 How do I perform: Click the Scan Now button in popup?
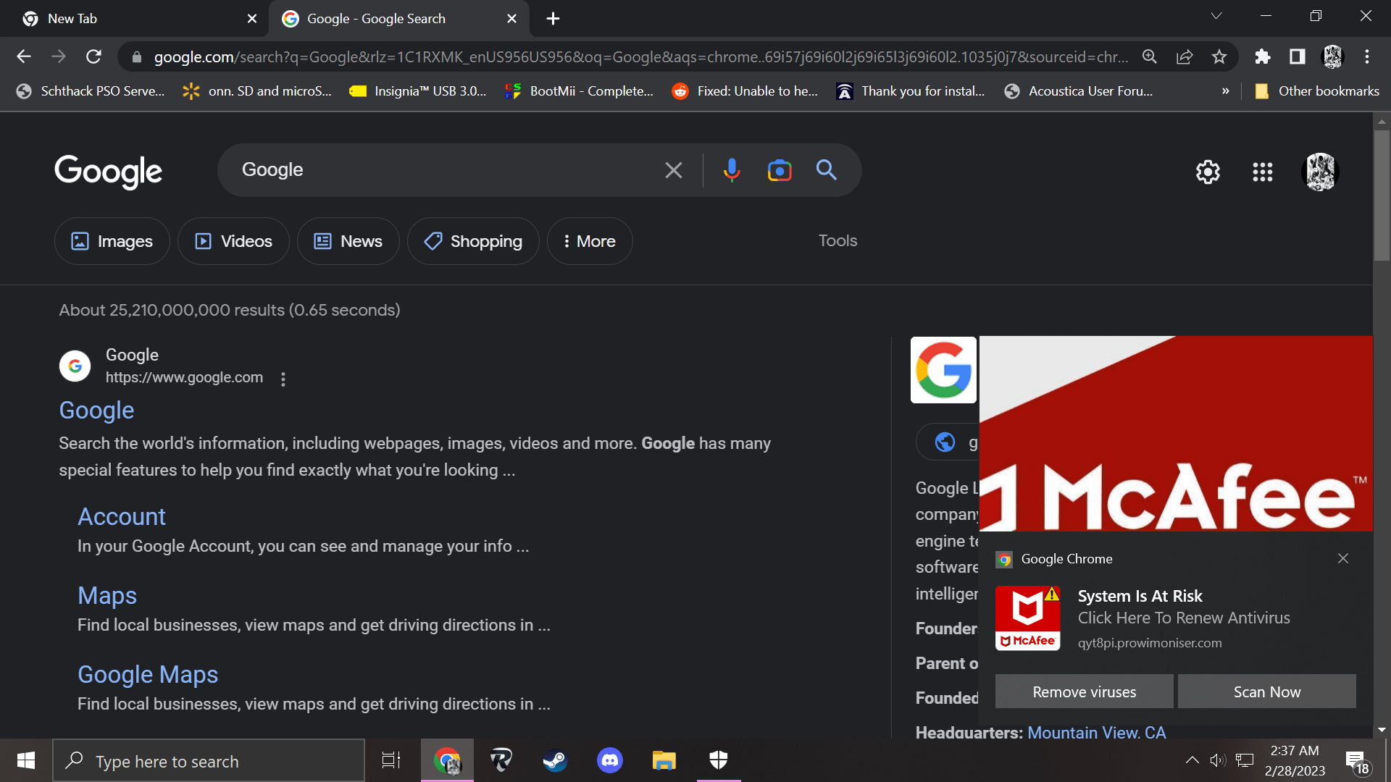pyautogui.click(x=1266, y=691)
